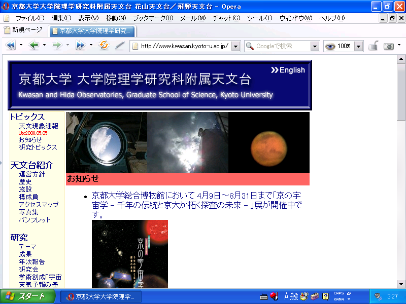This screenshot has height=304, width=406.
Task: Click the new page icon left of File menu
Action: (x=7, y=18)
